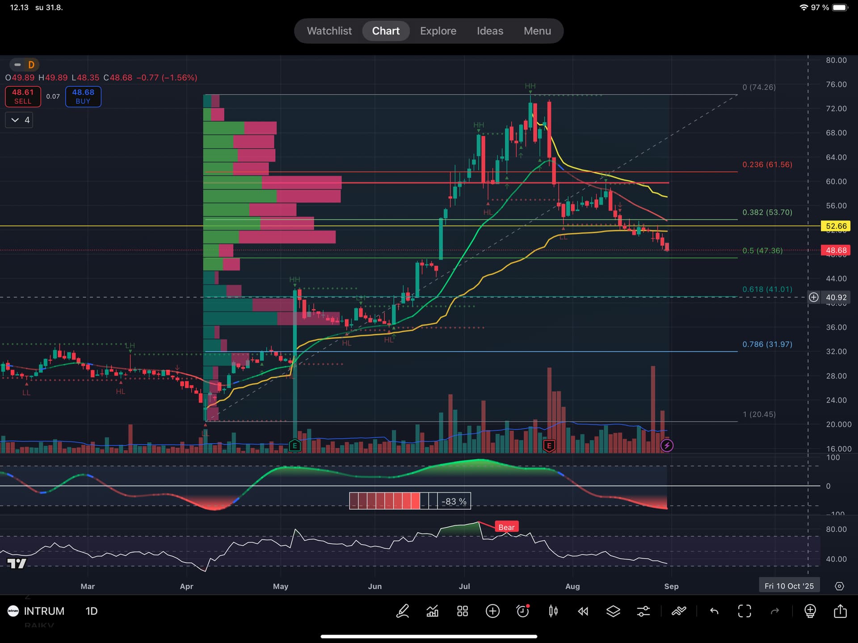Click the yellow 52.66 price label
The height and width of the screenshot is (643, 858).
836,226
